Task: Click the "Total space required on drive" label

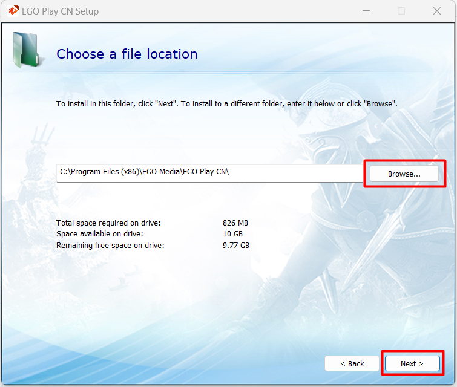Action: (108, 223)
